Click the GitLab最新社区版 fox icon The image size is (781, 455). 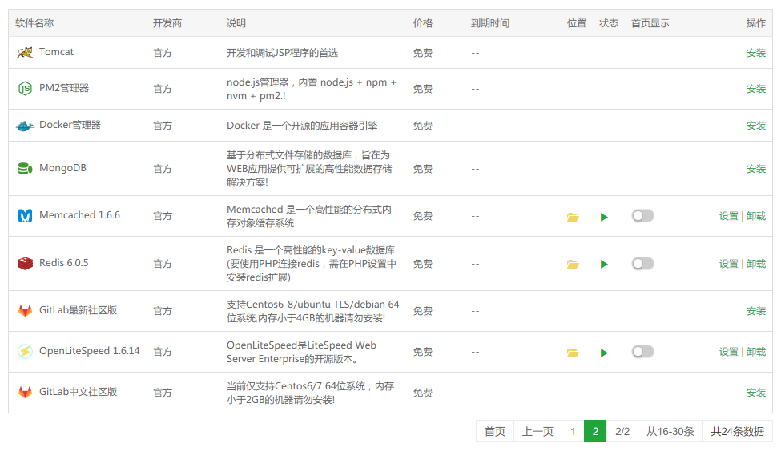[25, 311]
